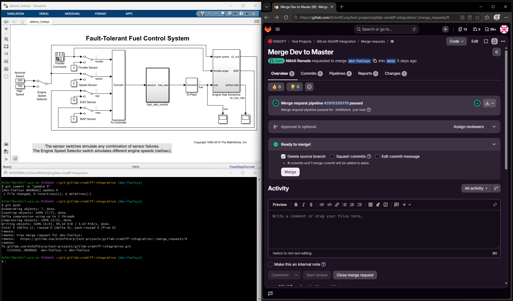Toggle merge request notifications bell

click(495, 41)
